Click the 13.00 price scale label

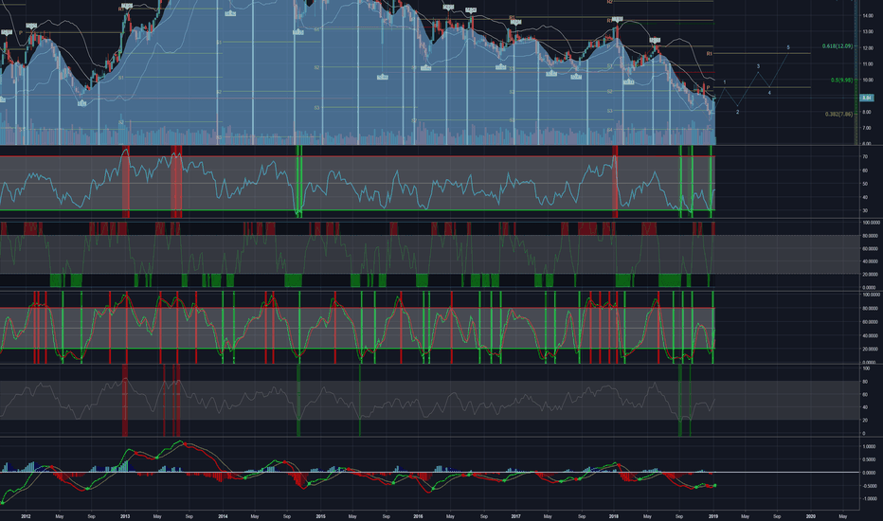[x=868, y=32]
